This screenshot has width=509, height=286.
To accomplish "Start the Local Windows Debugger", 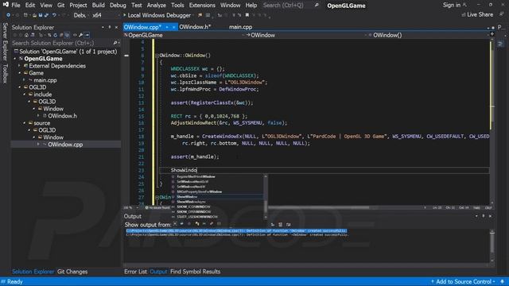I will tap(157, 15).
